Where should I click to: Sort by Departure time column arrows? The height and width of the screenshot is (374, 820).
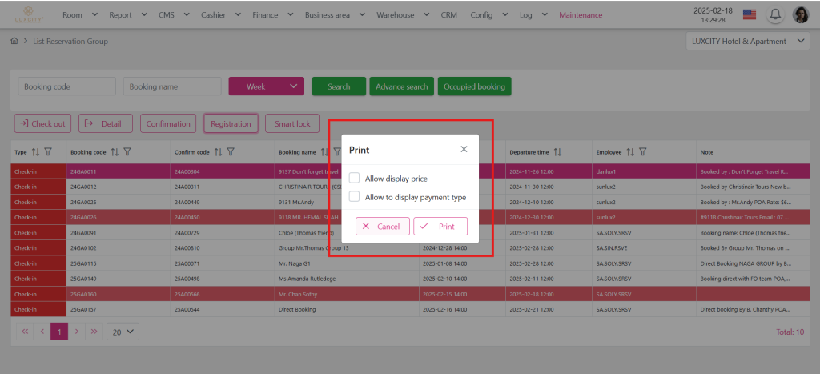557,151
